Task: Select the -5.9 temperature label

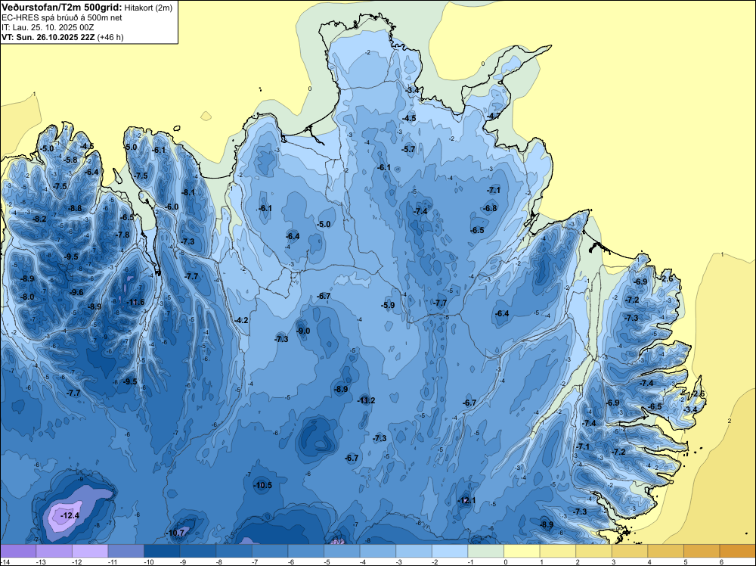Action: pyautogui.click(x=388, y=305)
